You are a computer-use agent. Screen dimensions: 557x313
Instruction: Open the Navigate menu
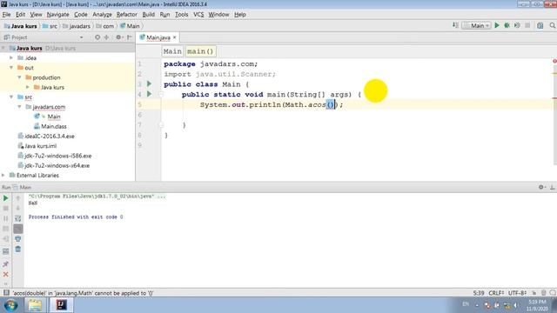click(x=58, y=15)
